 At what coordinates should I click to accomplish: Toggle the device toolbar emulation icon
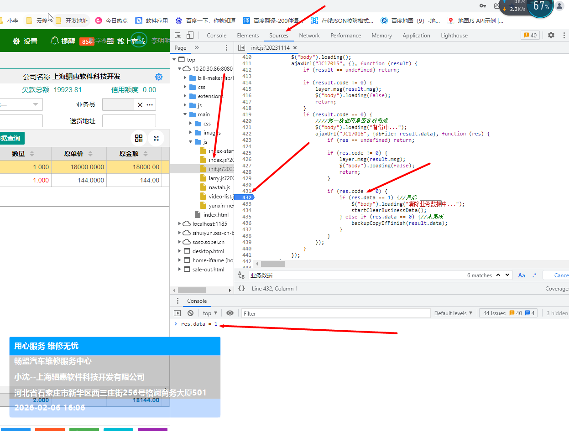point(190,36)
